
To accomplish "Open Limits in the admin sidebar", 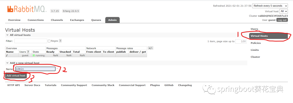I will tap(255, 50).
